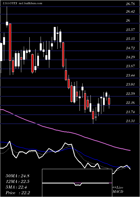
Task: Click the 'Price : 22.2' readout
Action: click(x=17, y=193)
